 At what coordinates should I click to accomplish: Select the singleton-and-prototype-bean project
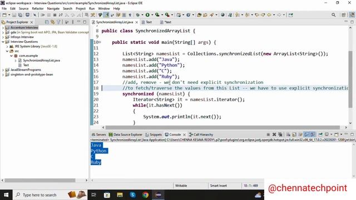[x=32, y=74]
